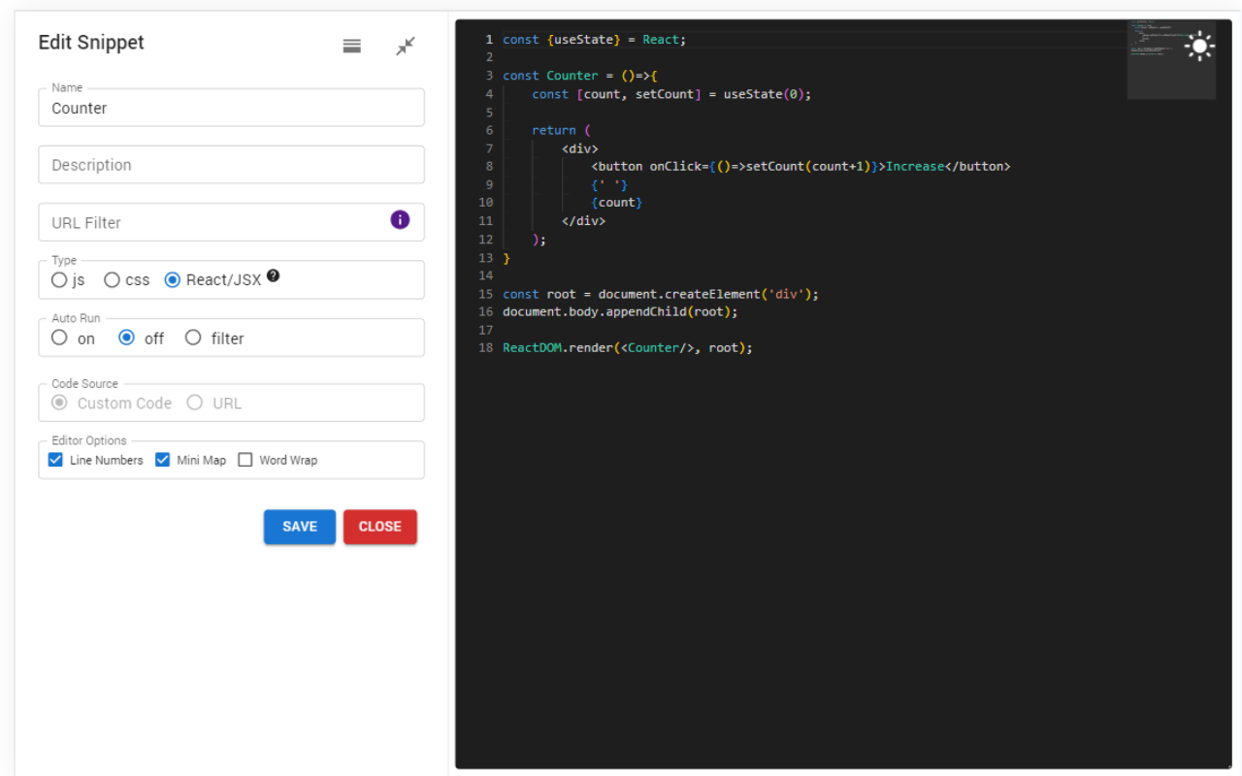Select the js type radio button
Viewport: 1242px width, 776px height.
click(x=58, y=279)
